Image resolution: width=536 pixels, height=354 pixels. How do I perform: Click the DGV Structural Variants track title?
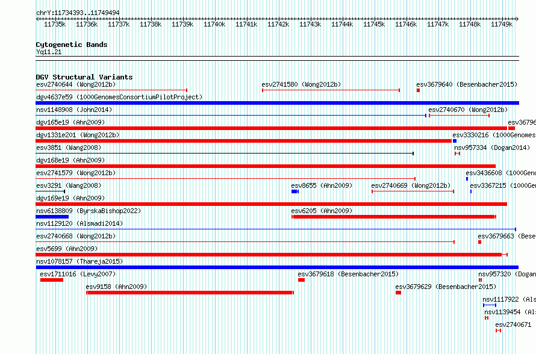tap(84, 77)
